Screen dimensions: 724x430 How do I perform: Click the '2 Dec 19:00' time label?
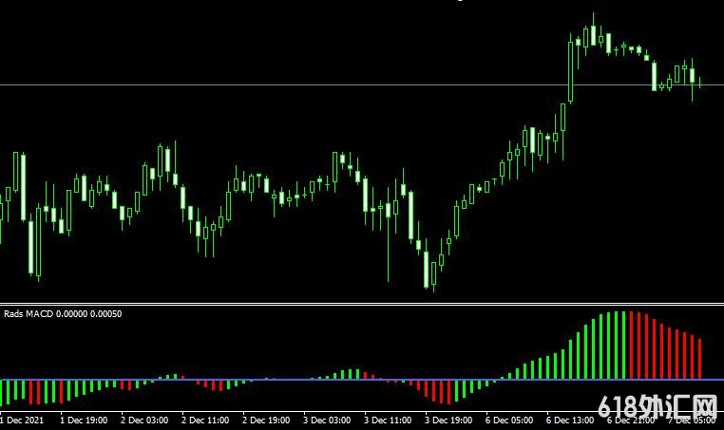pyautogui.click(x=266, y=421)
